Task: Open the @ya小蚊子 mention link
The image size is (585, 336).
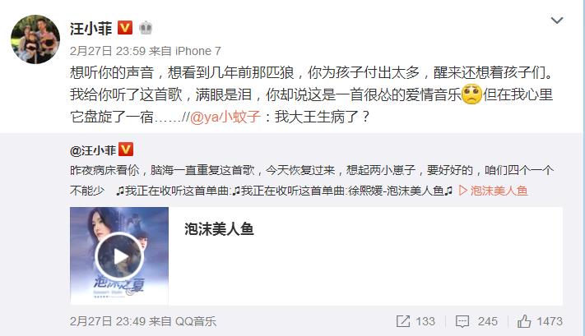Action: coord(225,117)
